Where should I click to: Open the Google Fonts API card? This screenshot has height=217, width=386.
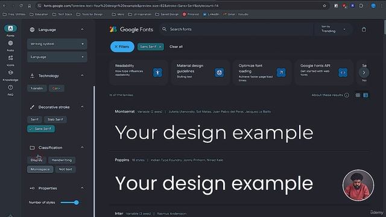pos(324,72)
